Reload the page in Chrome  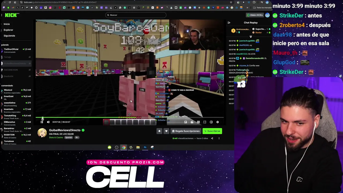10,2
